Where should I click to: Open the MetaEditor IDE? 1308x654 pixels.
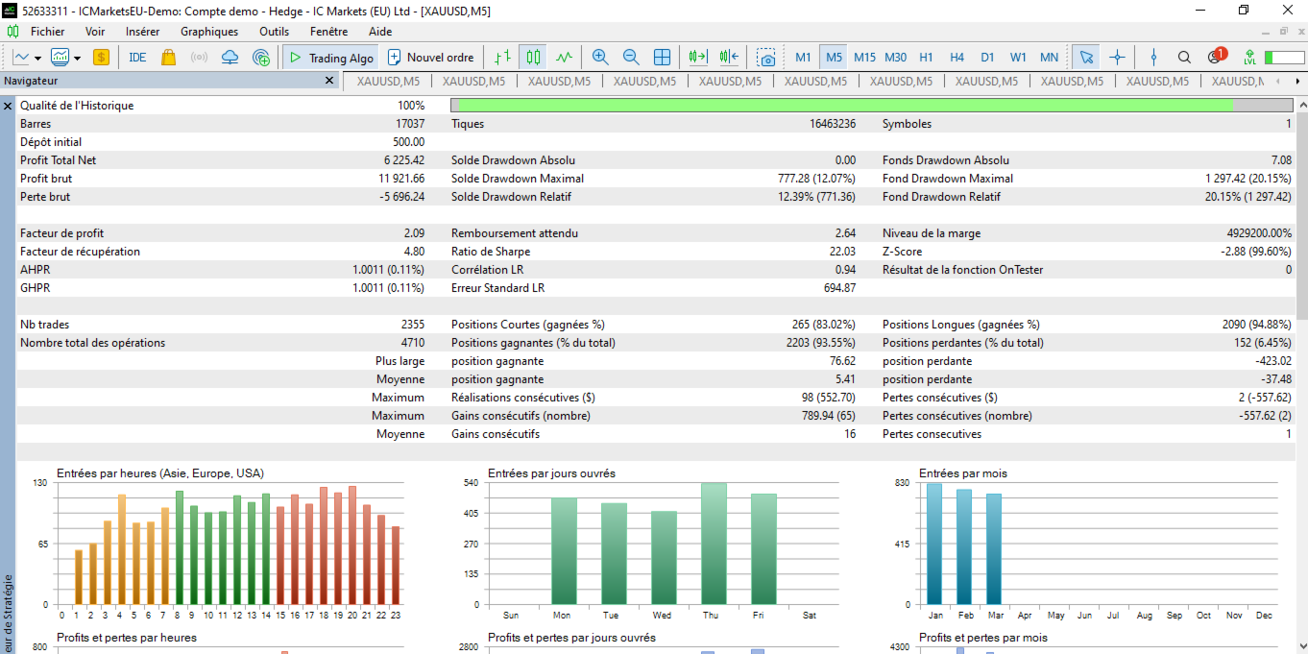[137, 58]
